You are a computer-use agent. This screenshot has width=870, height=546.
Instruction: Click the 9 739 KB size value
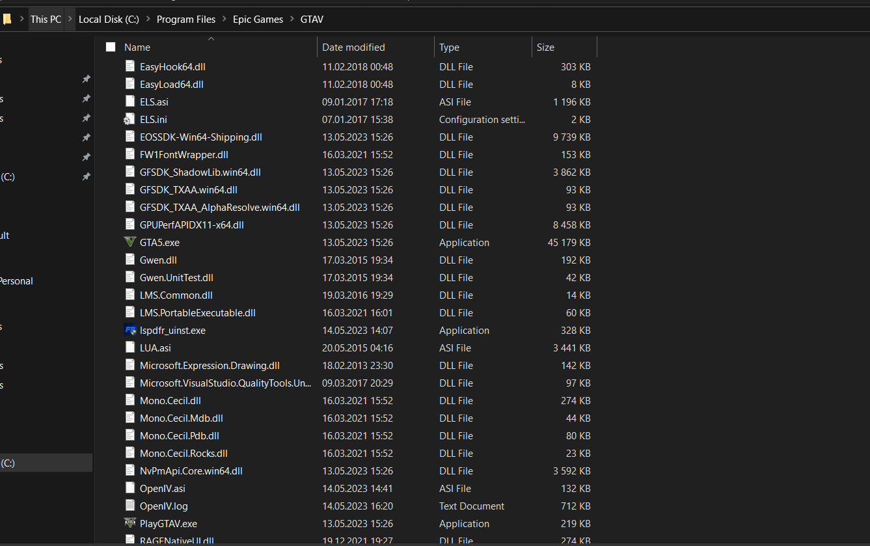[x=572, y=137]
